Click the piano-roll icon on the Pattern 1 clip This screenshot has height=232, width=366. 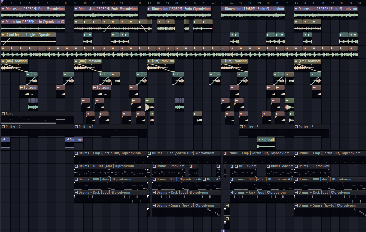[76, 127]
